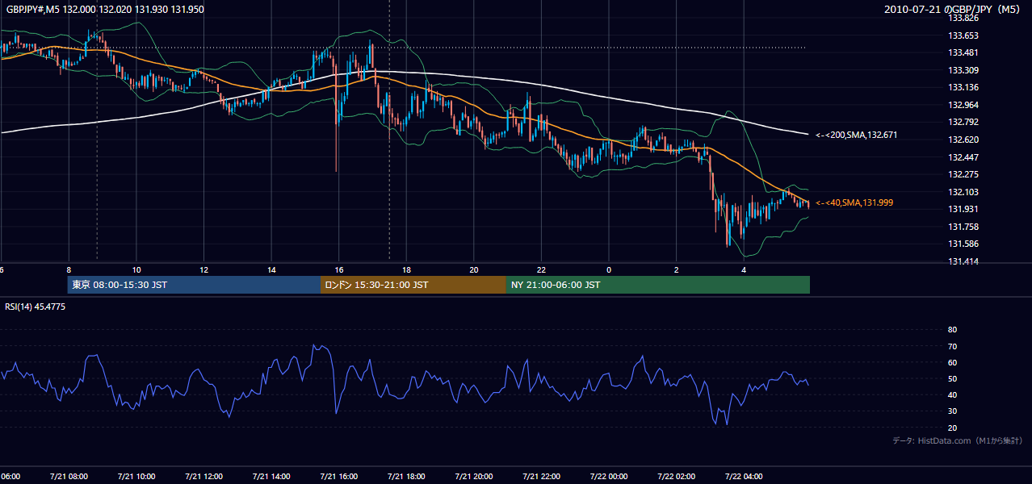Click the 東京 08:00-15:30 JST session bar
The height and width of the screenshot is (484, 1032).
(194, 285)
